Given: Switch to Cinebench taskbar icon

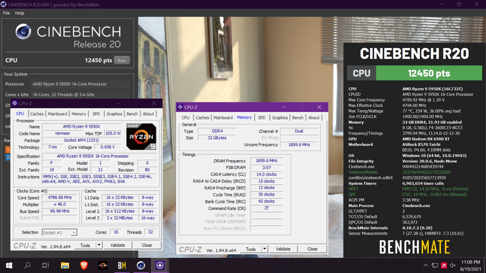Looking at the screenshot, I should [x=141, y=265].
